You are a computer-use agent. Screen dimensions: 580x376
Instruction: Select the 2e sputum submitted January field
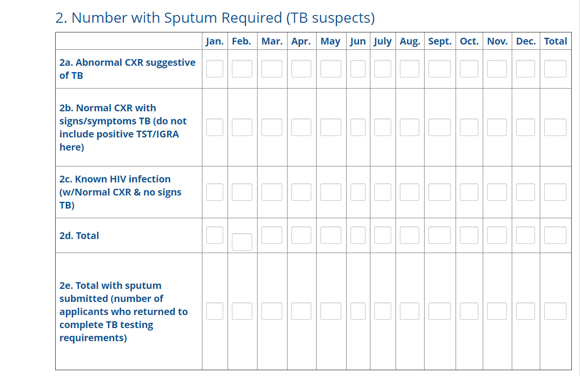[x=214, y=311]
